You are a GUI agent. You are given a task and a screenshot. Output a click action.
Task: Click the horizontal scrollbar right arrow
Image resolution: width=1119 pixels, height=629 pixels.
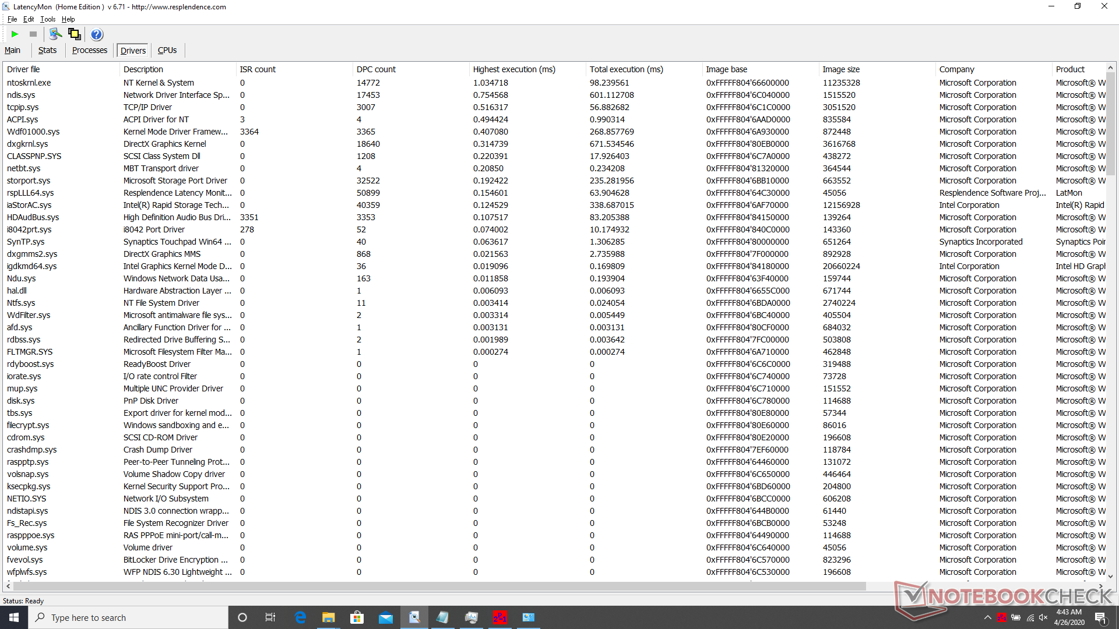click(x=1100, y=586)
